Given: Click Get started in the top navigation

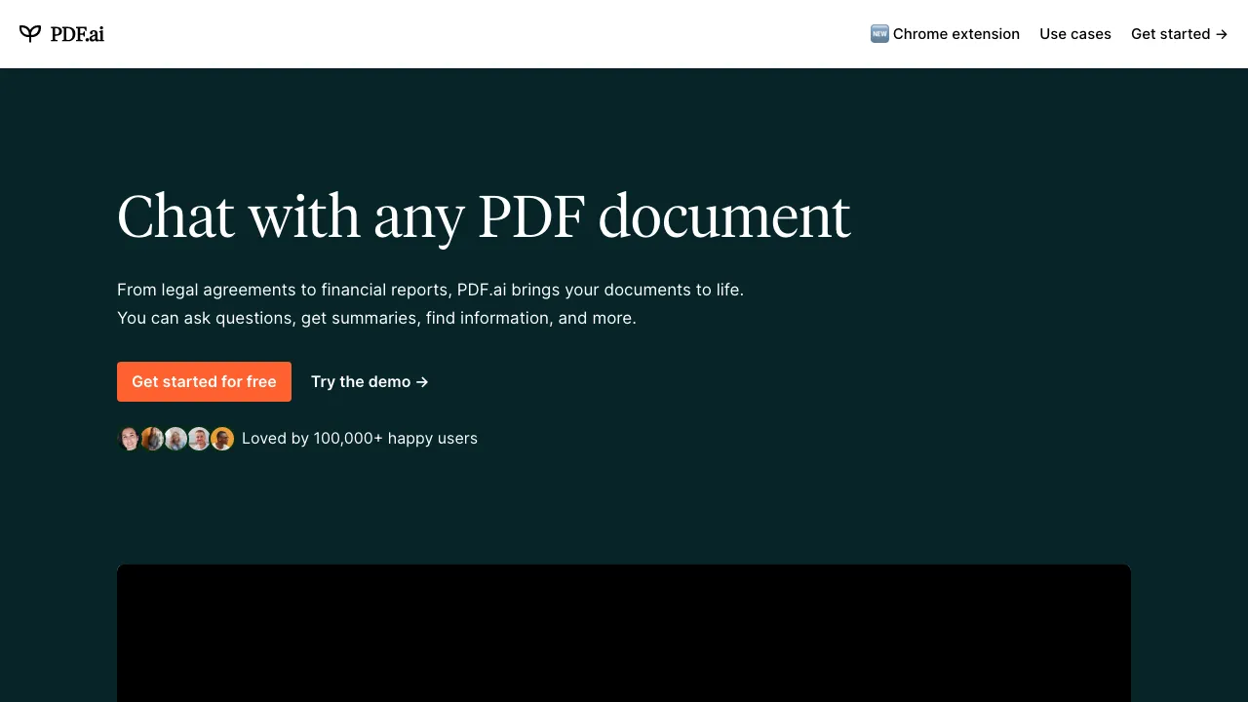Looking at the screenshot, I should [1179, 34].
